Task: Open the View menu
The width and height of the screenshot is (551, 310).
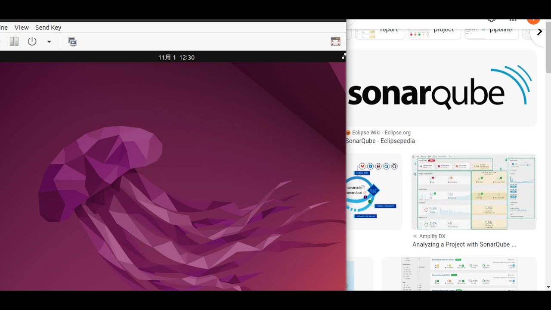Action: click(x=22, y=27)
